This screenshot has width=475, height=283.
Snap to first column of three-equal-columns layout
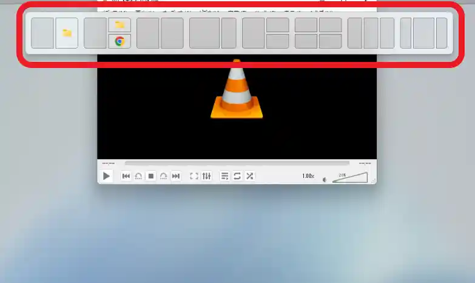coord(355,33)
